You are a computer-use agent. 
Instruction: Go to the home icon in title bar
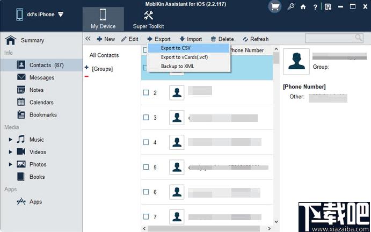[303, 7]
